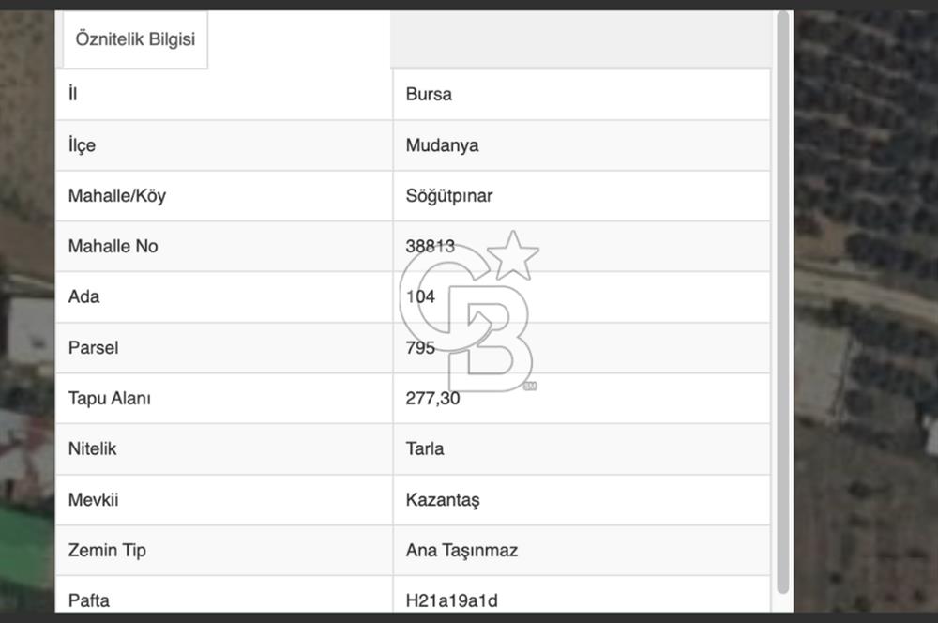Click the Zemin Tip label

[x=107, y=551]
